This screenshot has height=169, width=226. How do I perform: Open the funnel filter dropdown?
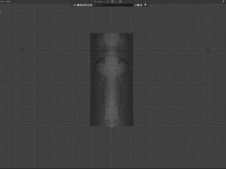tap(146, 5)
